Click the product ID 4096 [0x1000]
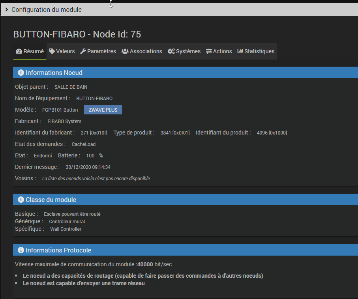 pos(272,133)
